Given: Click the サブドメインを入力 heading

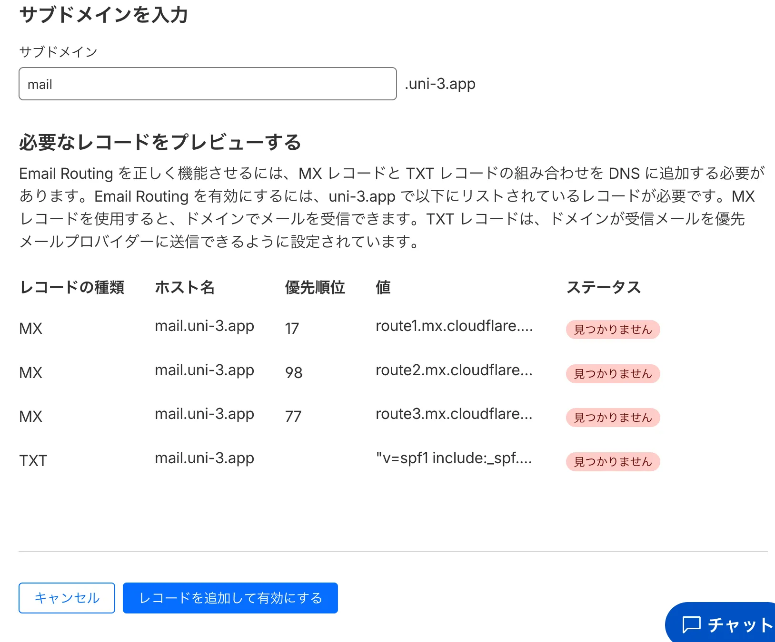Looking at the screenshot, I should pos(103,15).
